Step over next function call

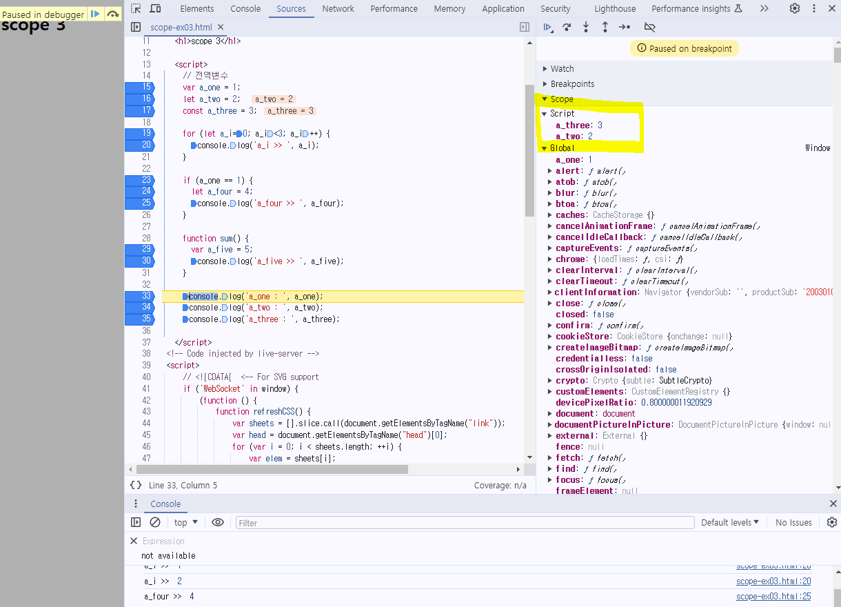coord(567,27)
